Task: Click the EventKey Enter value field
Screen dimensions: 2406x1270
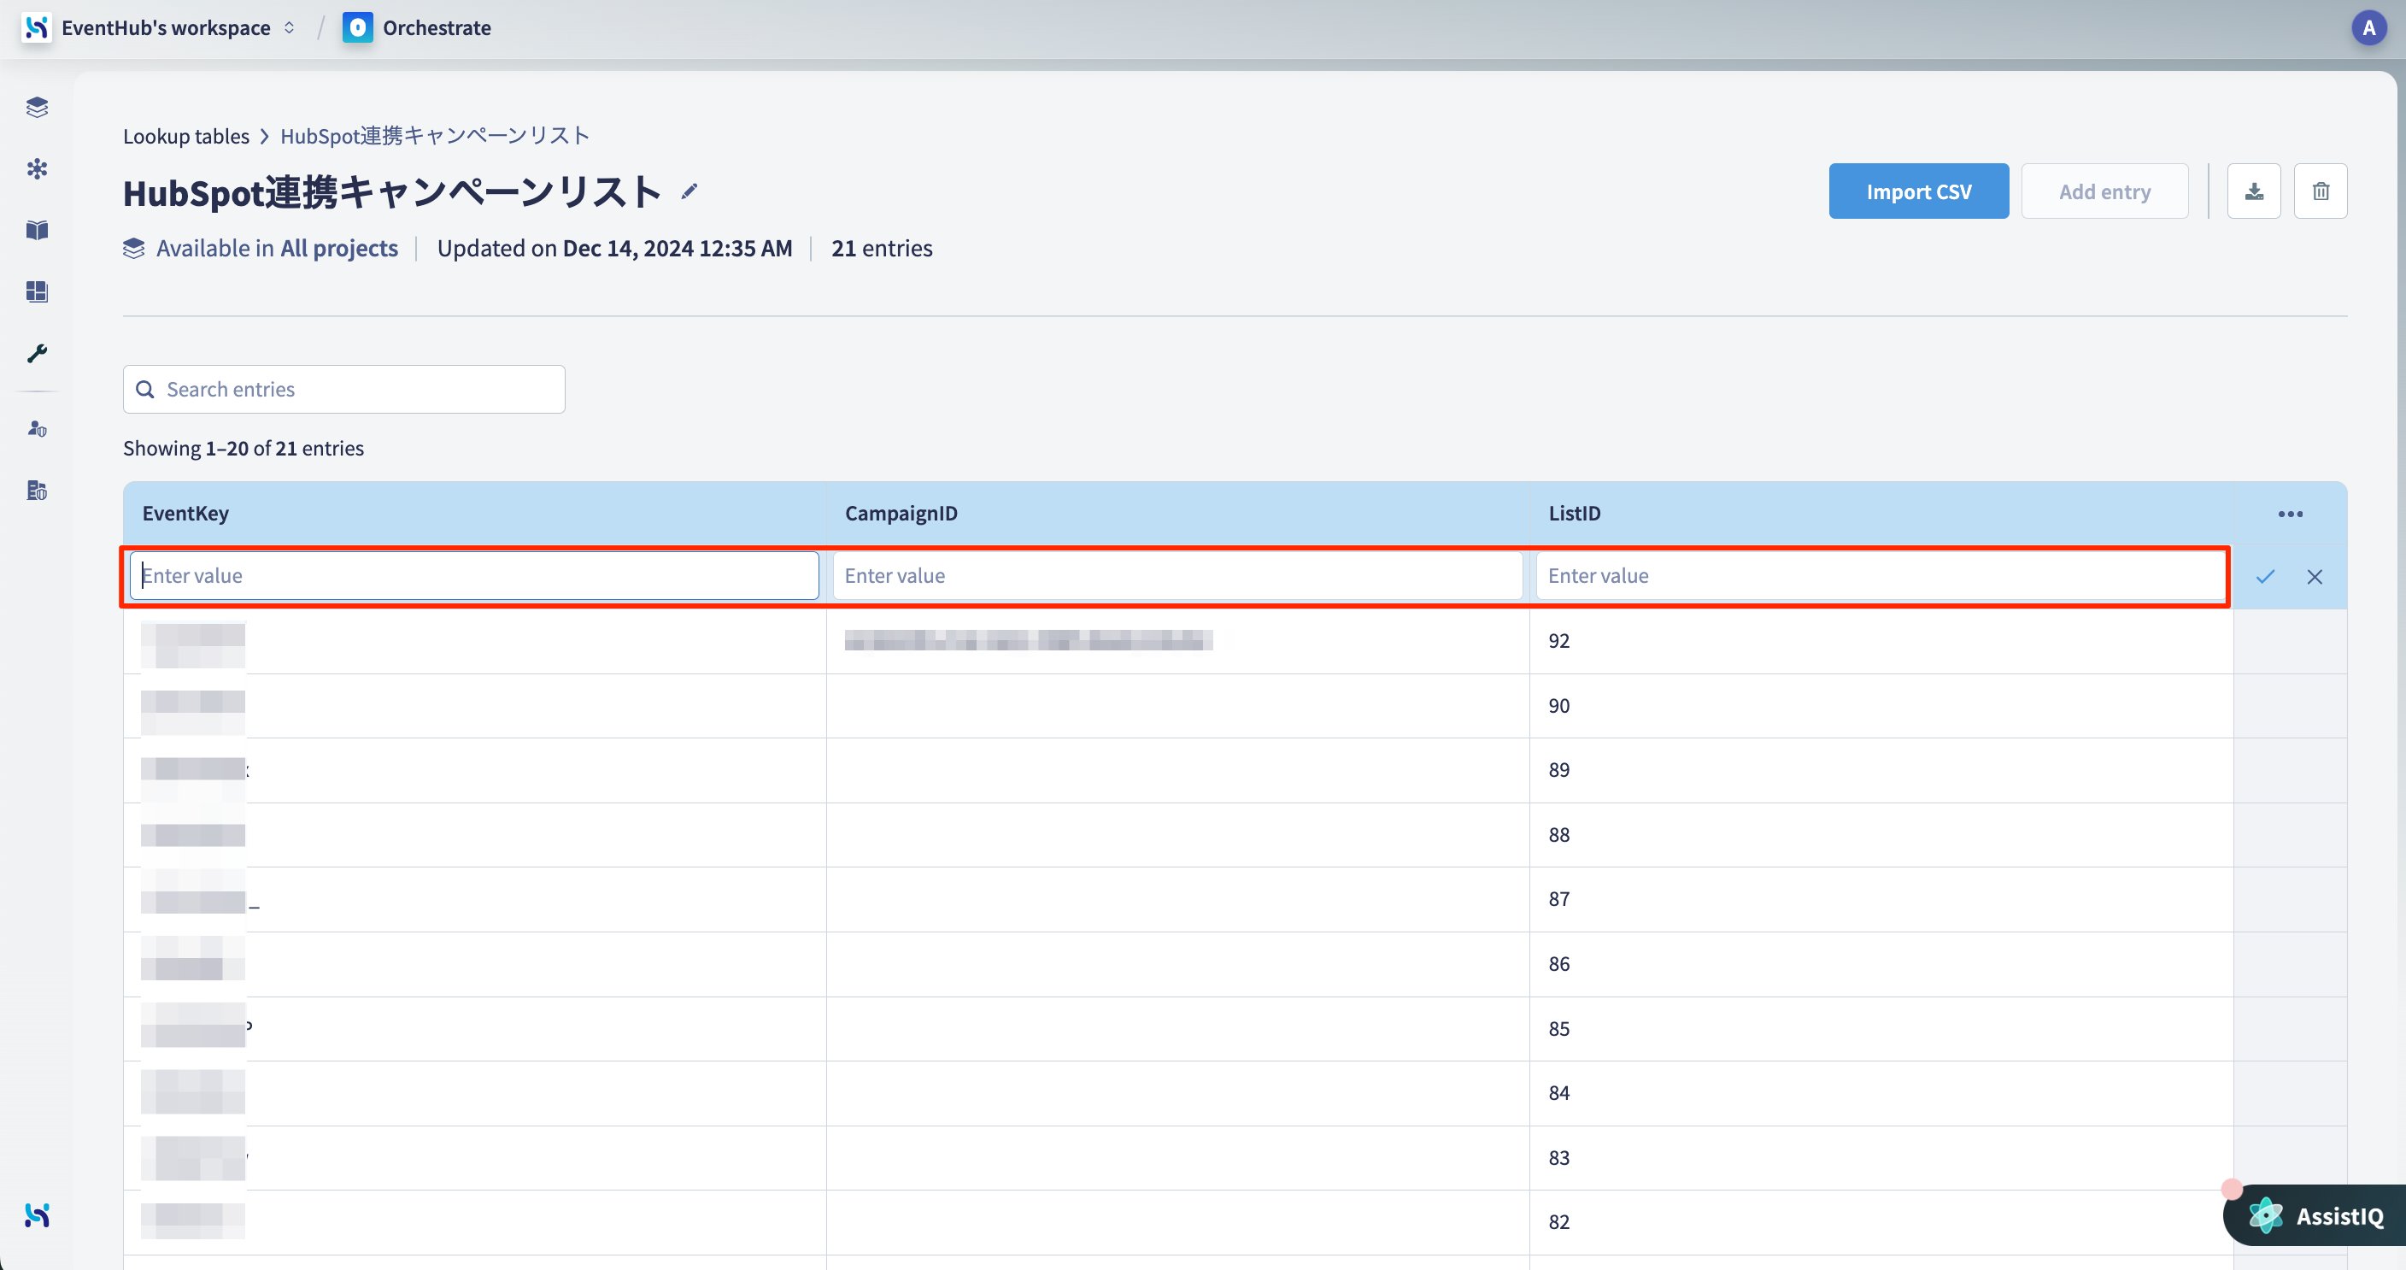Action: click(x=474, y=576)
